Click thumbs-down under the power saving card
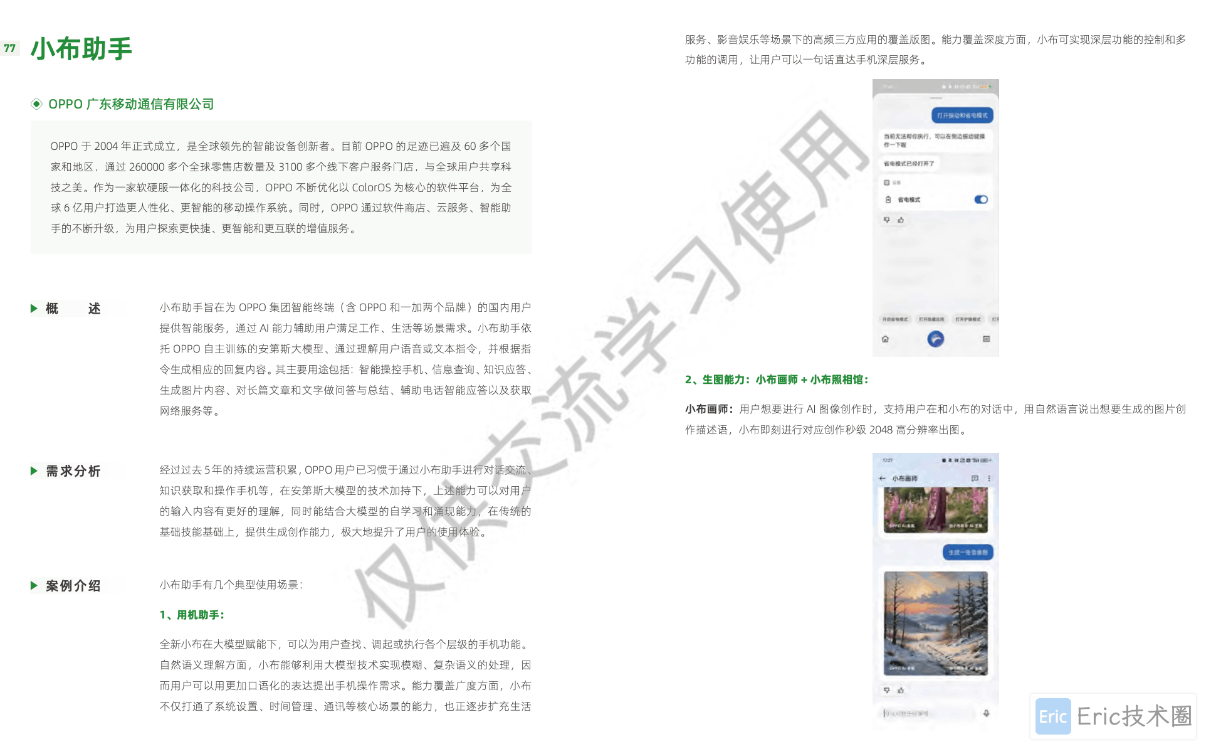This screenshot has height=754, width=1211. pyautogui.click(x=887, y=220)
